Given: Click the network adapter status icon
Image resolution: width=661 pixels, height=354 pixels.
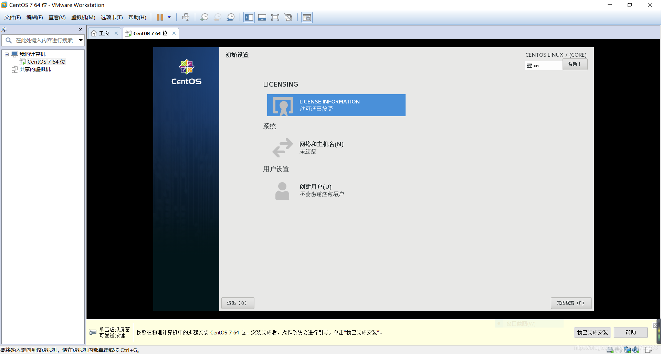Looking at the screenshot, I should pyautogui.click(x=627, y=350).
